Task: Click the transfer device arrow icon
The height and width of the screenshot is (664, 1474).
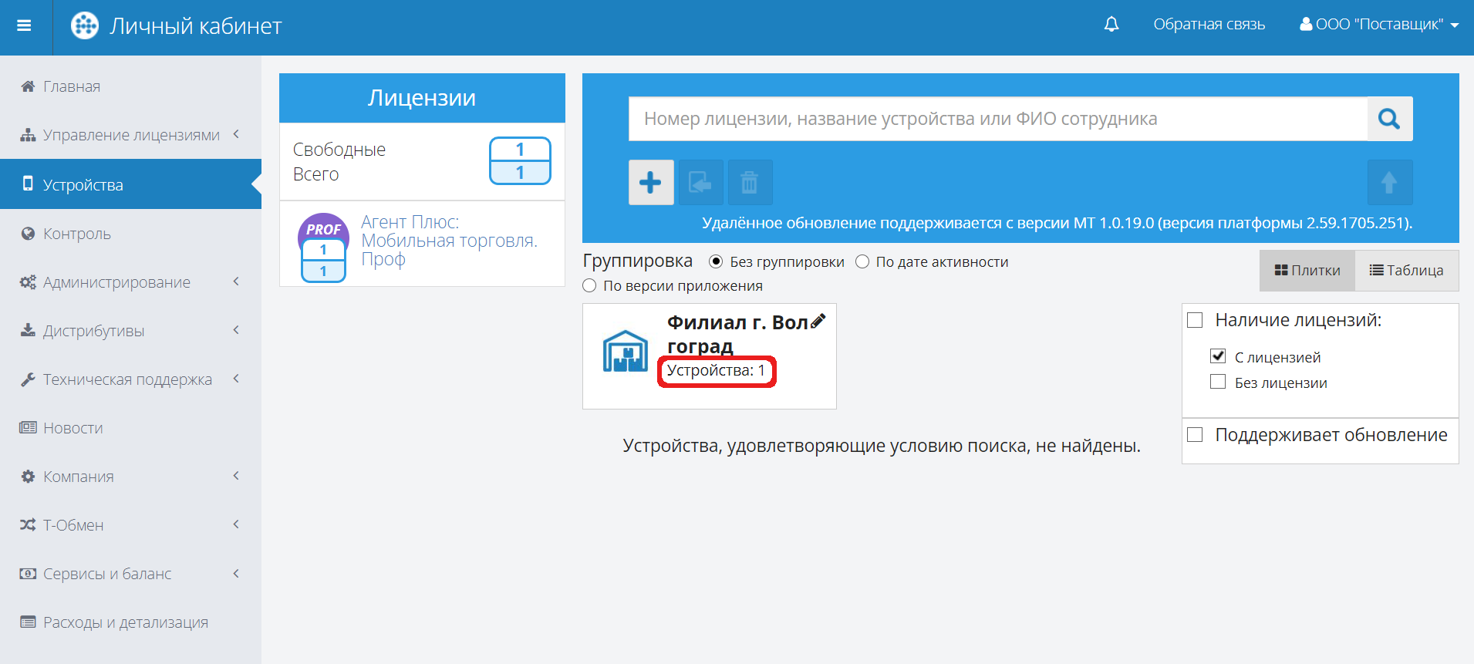Action: [700, 183]
